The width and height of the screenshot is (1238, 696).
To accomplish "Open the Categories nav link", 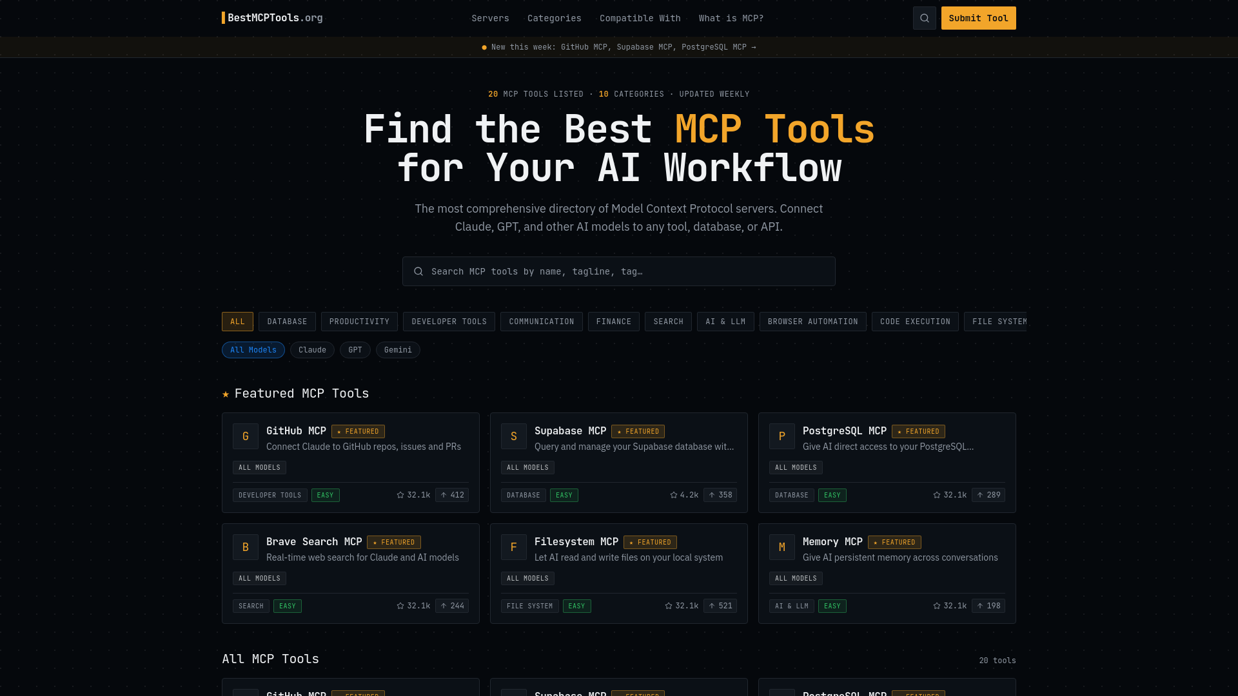I will click(555, 18).
